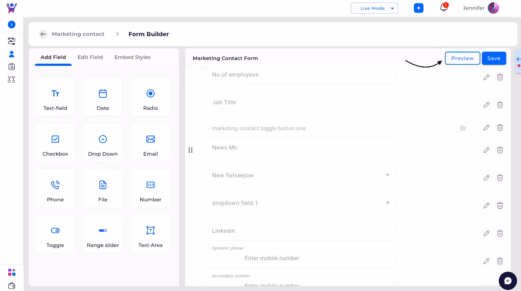Delete the dropdown.field.1 field
521x291 pixels.
click(x=500, y=206)
